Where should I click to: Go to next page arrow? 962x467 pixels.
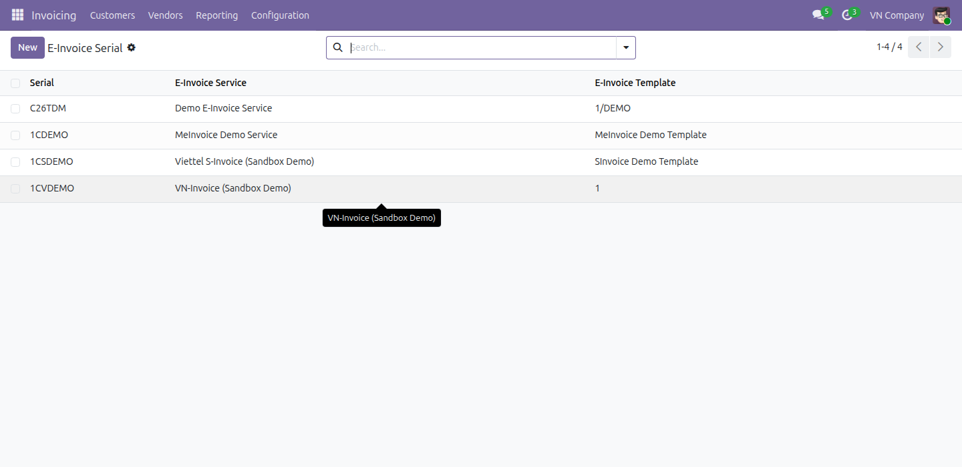click(941, 47)
